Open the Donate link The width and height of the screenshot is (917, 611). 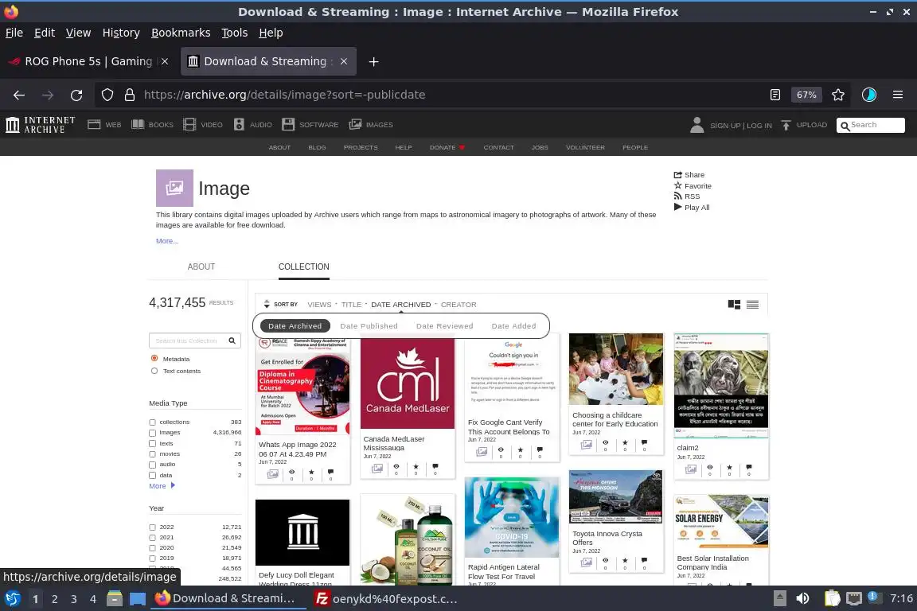click(447, 147)
